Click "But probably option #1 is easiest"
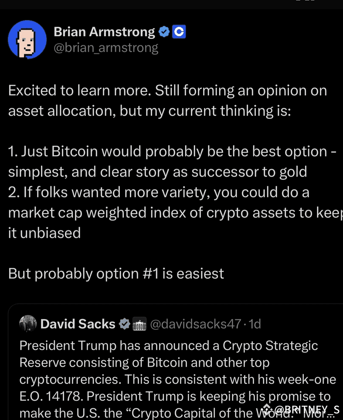 pyautogui.click(x=116, y=274)
